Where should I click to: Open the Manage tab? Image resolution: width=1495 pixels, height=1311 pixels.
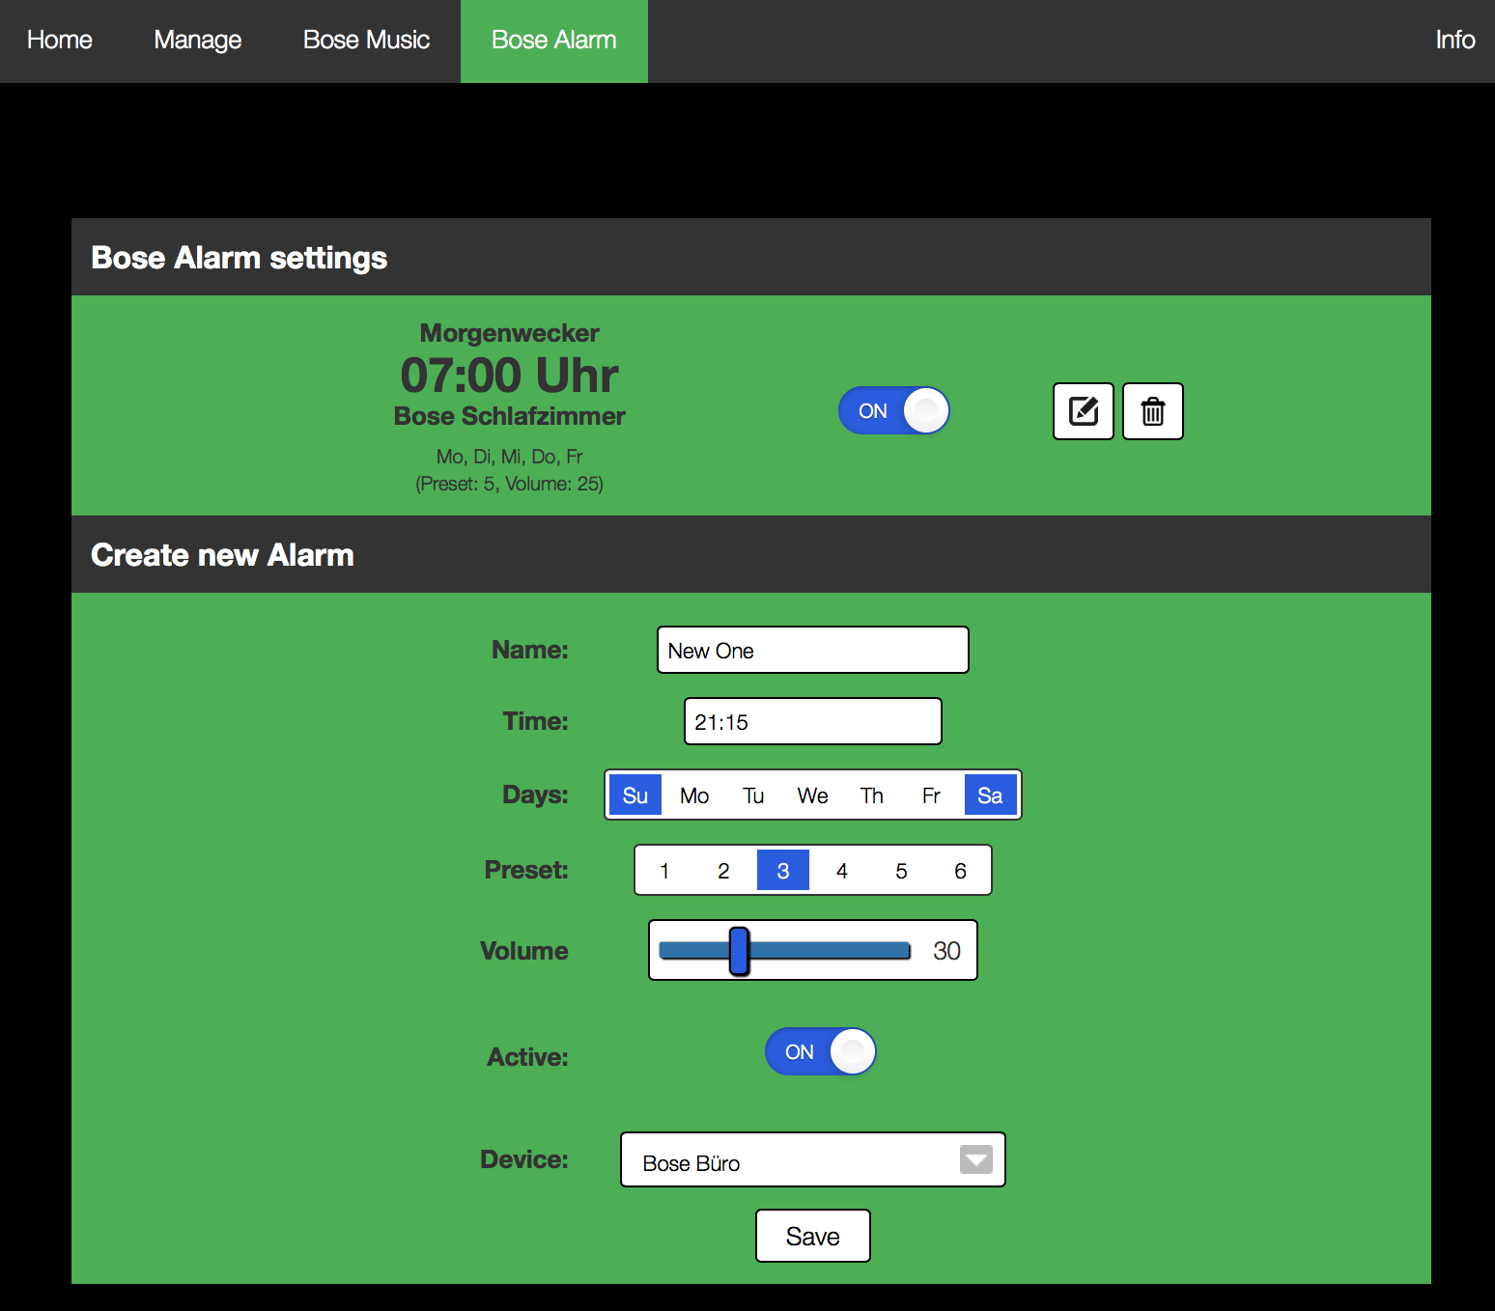[198, 41]
